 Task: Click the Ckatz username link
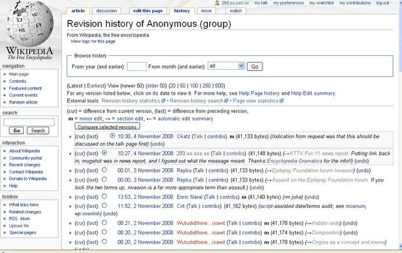click(183, 136)
